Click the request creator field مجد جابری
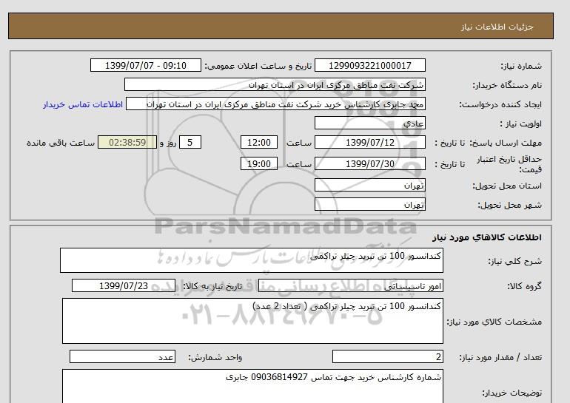The width and height of the screenshot is (570, 403). tap(275, 104)
